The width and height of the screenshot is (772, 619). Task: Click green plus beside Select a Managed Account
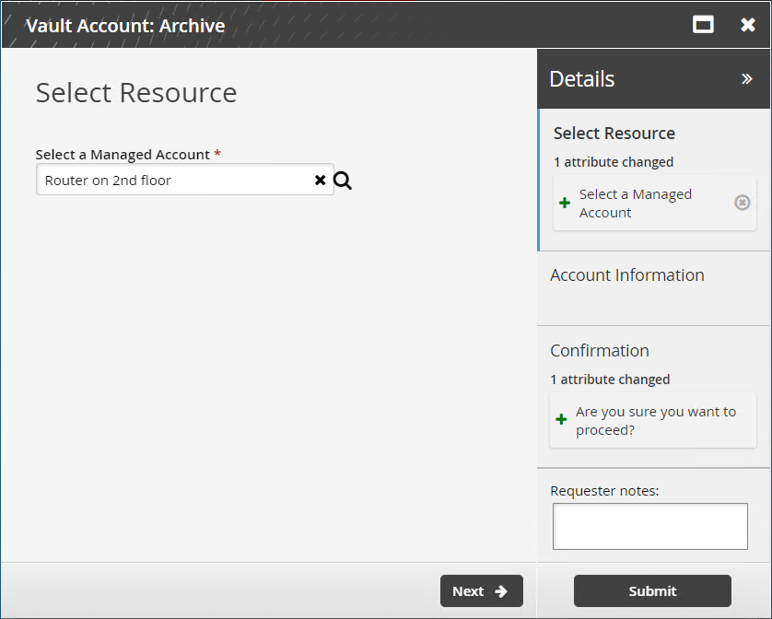point(565,204)
